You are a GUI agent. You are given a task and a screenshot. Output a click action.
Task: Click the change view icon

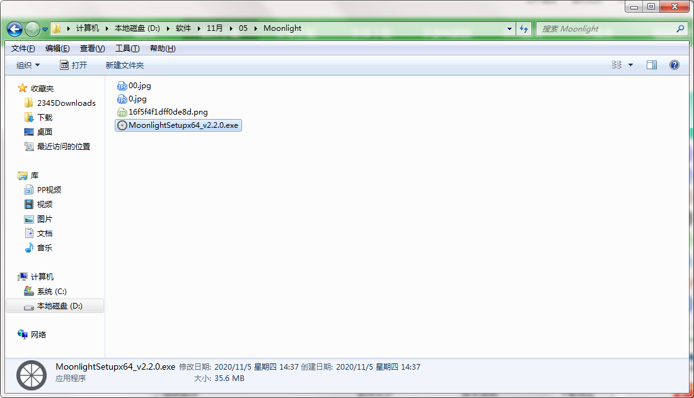(x=616, y=65)
